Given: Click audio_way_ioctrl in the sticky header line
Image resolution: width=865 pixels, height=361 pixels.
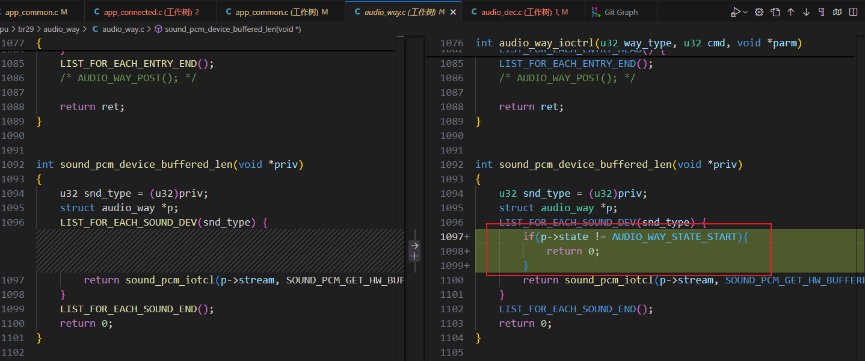Looking at the screenshot, I should 547,43.
